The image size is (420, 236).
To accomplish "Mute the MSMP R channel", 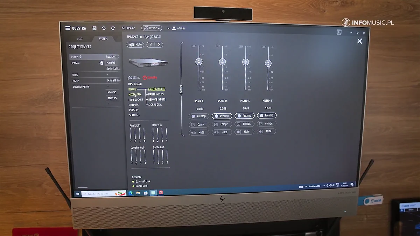I will tap(266, 131).
